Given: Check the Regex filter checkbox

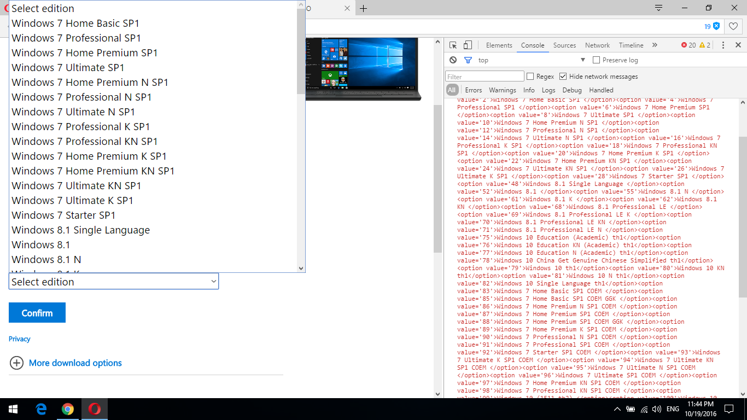Looking at the screenshot, I should click(530, 77).
